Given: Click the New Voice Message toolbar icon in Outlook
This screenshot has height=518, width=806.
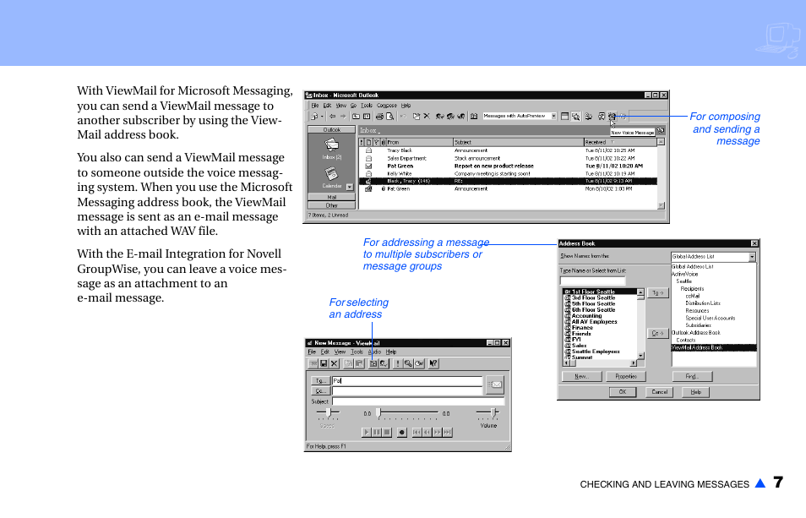Looking at the screenshot, I should coord(612,116).
